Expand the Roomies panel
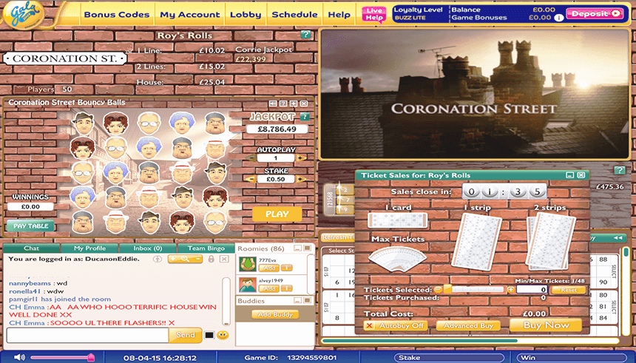The image size is (636, 363). (x=308, y=248)
